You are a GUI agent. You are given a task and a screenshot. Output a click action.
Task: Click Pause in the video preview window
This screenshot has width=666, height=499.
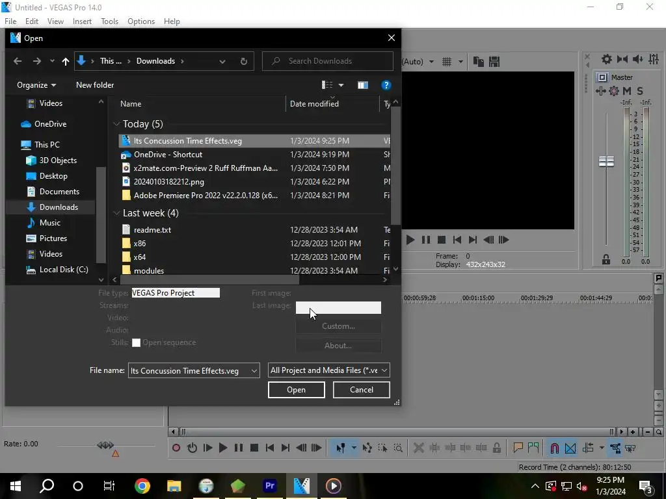coord(426,240)
